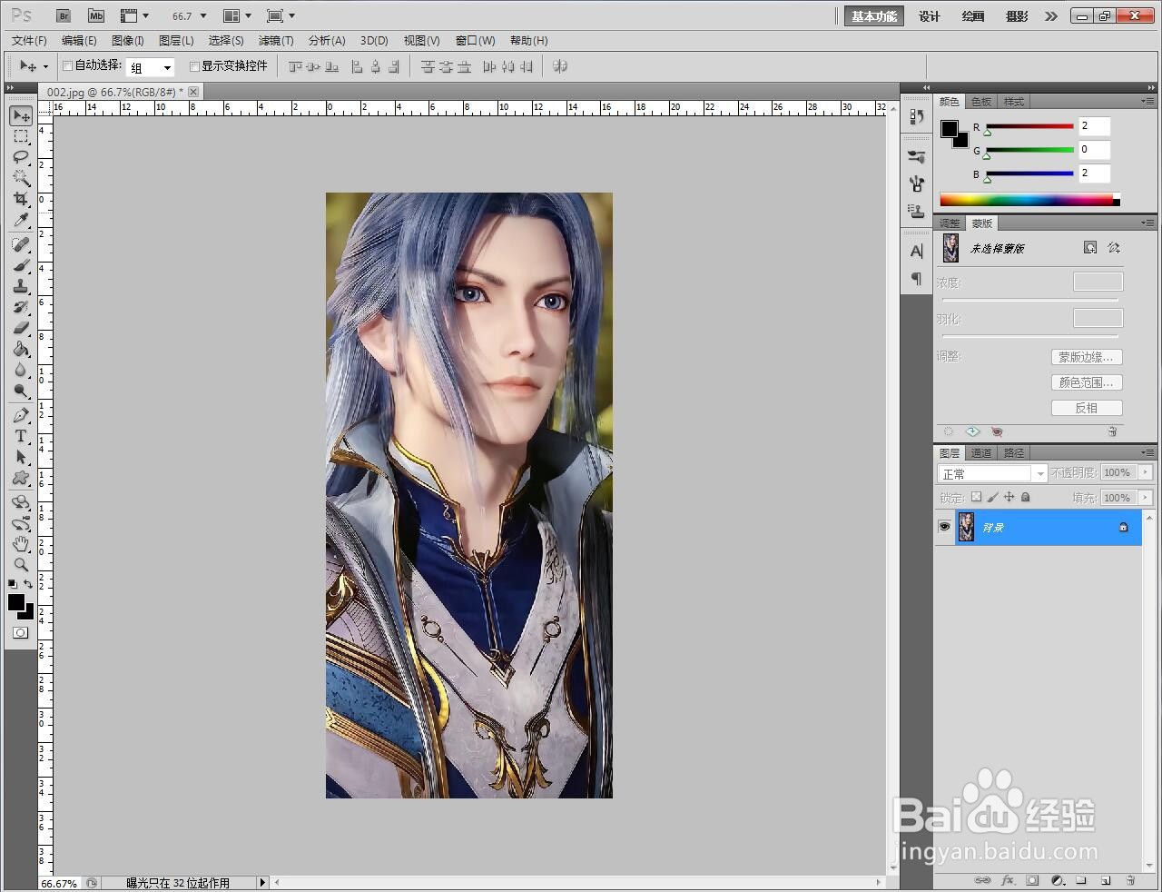Enable Show Transform Controls checkbox
Image resolution: width=1162 pixels, height=892 pixels.
[194, 65]
